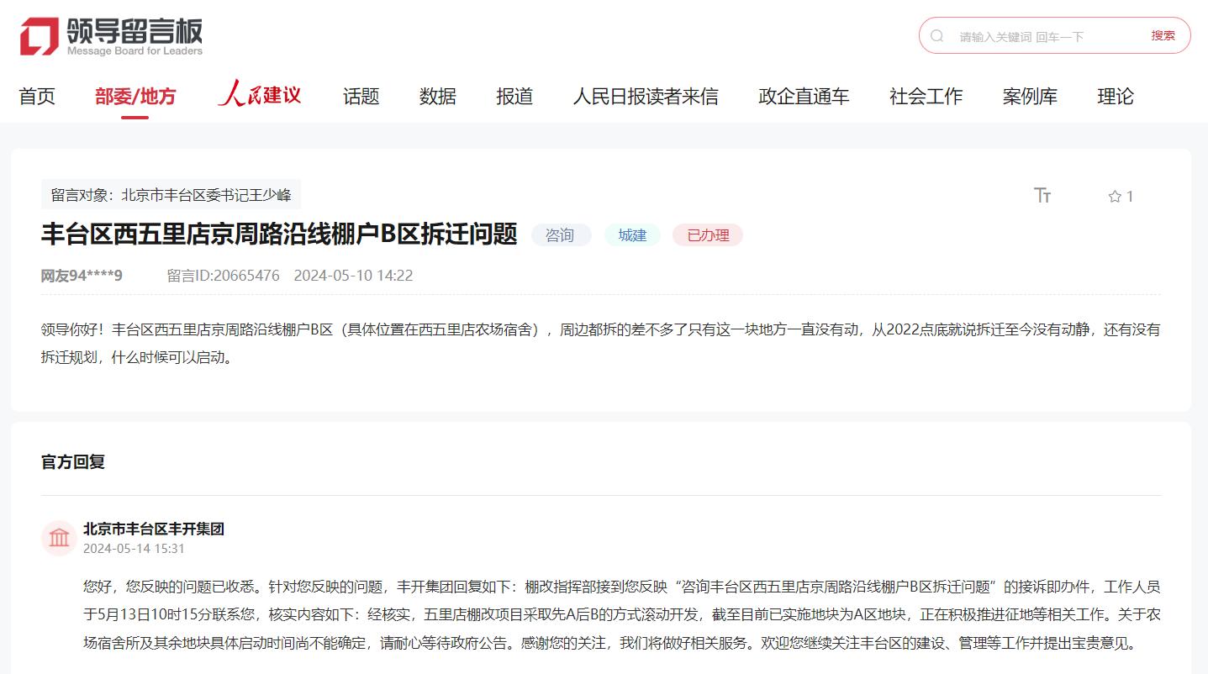Go to the 首页 tab
The width and height of the screenshot is (1208, 674).
pyautogui.click(x=37, y=97)
